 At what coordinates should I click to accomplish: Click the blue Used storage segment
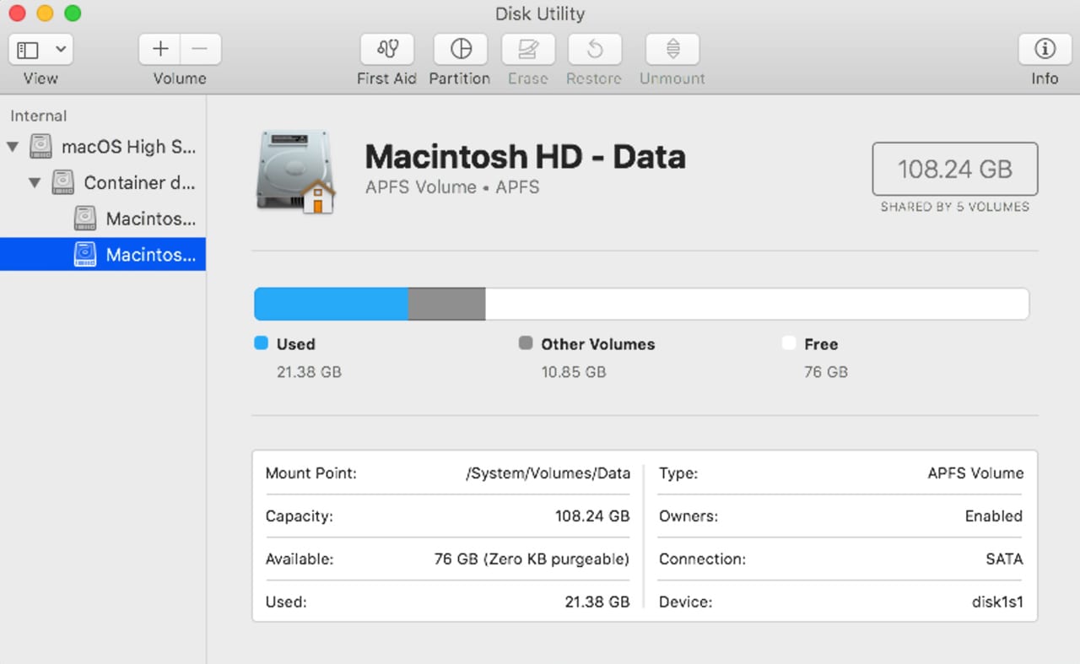(331, 304)
